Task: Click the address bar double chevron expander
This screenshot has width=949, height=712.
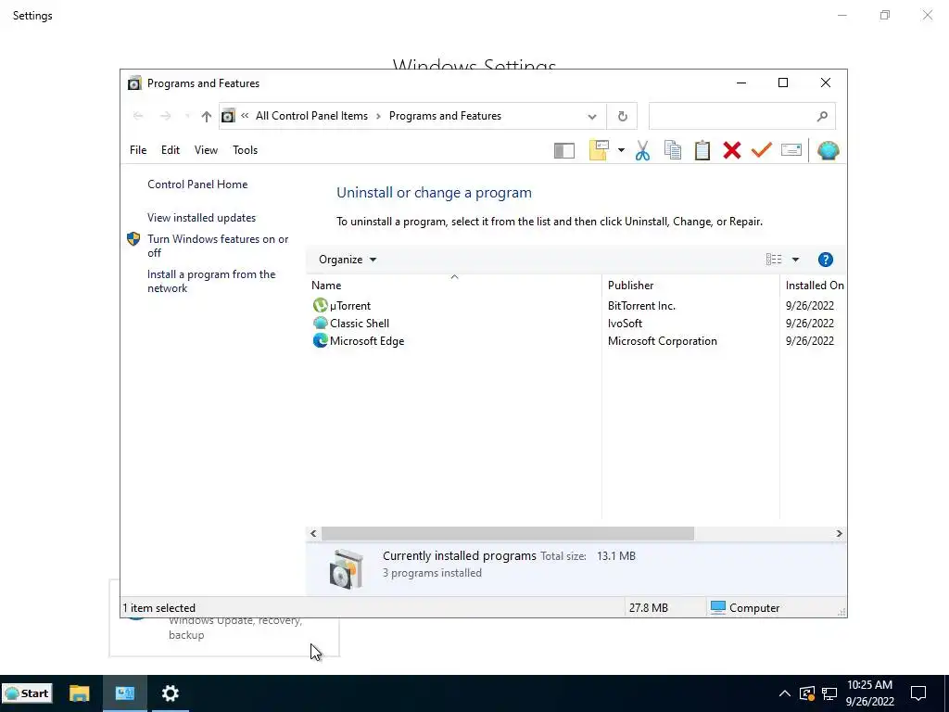Action: pyautogui.click(x=245, y=116)
